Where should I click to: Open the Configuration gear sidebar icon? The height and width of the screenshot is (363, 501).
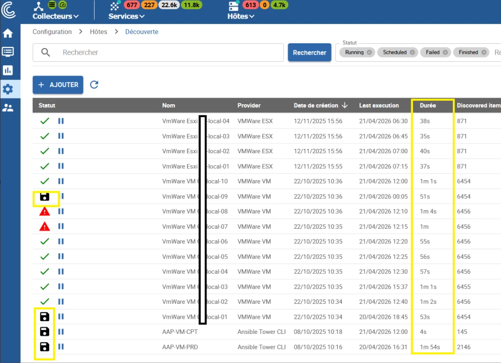(8, 89)
